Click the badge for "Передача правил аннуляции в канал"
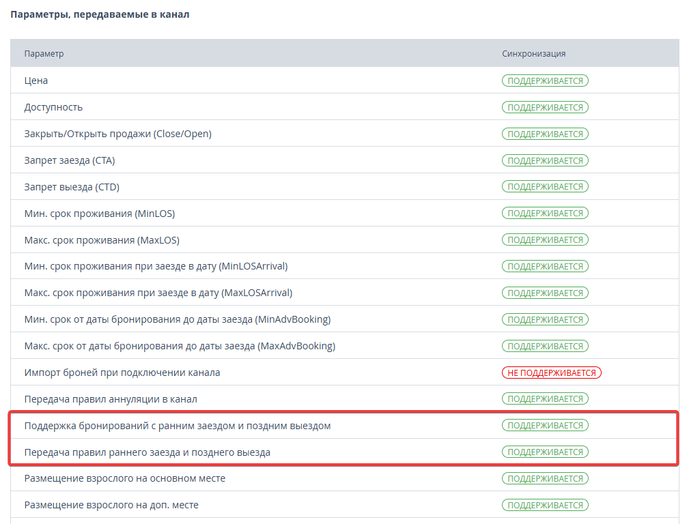 coord(545,399)
